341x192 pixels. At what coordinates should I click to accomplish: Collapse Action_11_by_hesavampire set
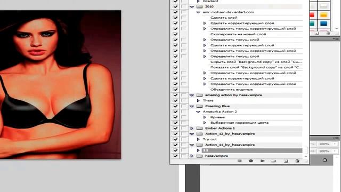(x=192, y=145)
